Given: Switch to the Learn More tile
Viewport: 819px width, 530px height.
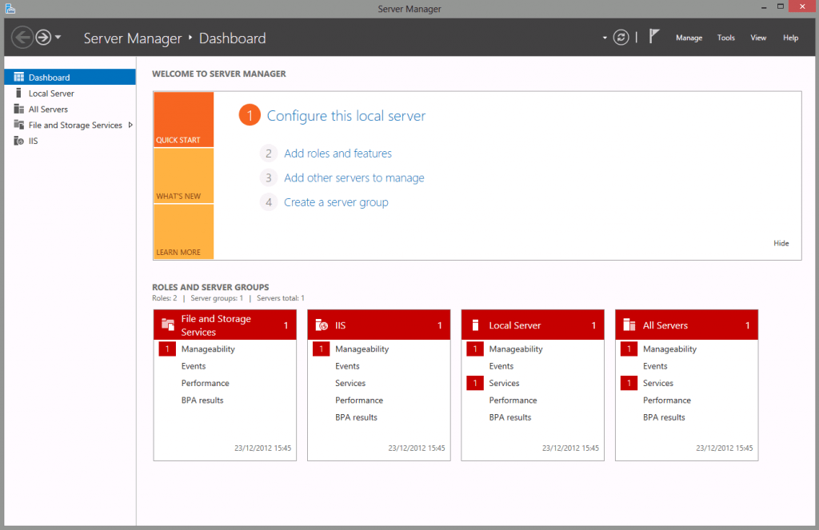Looking at the screenshot, I should point(184,232).
